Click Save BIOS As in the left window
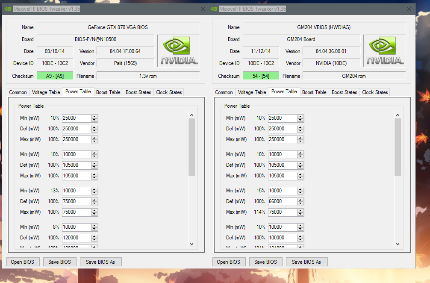The height and width of the screenshot is (283, 430). click(x=100, y=262)
